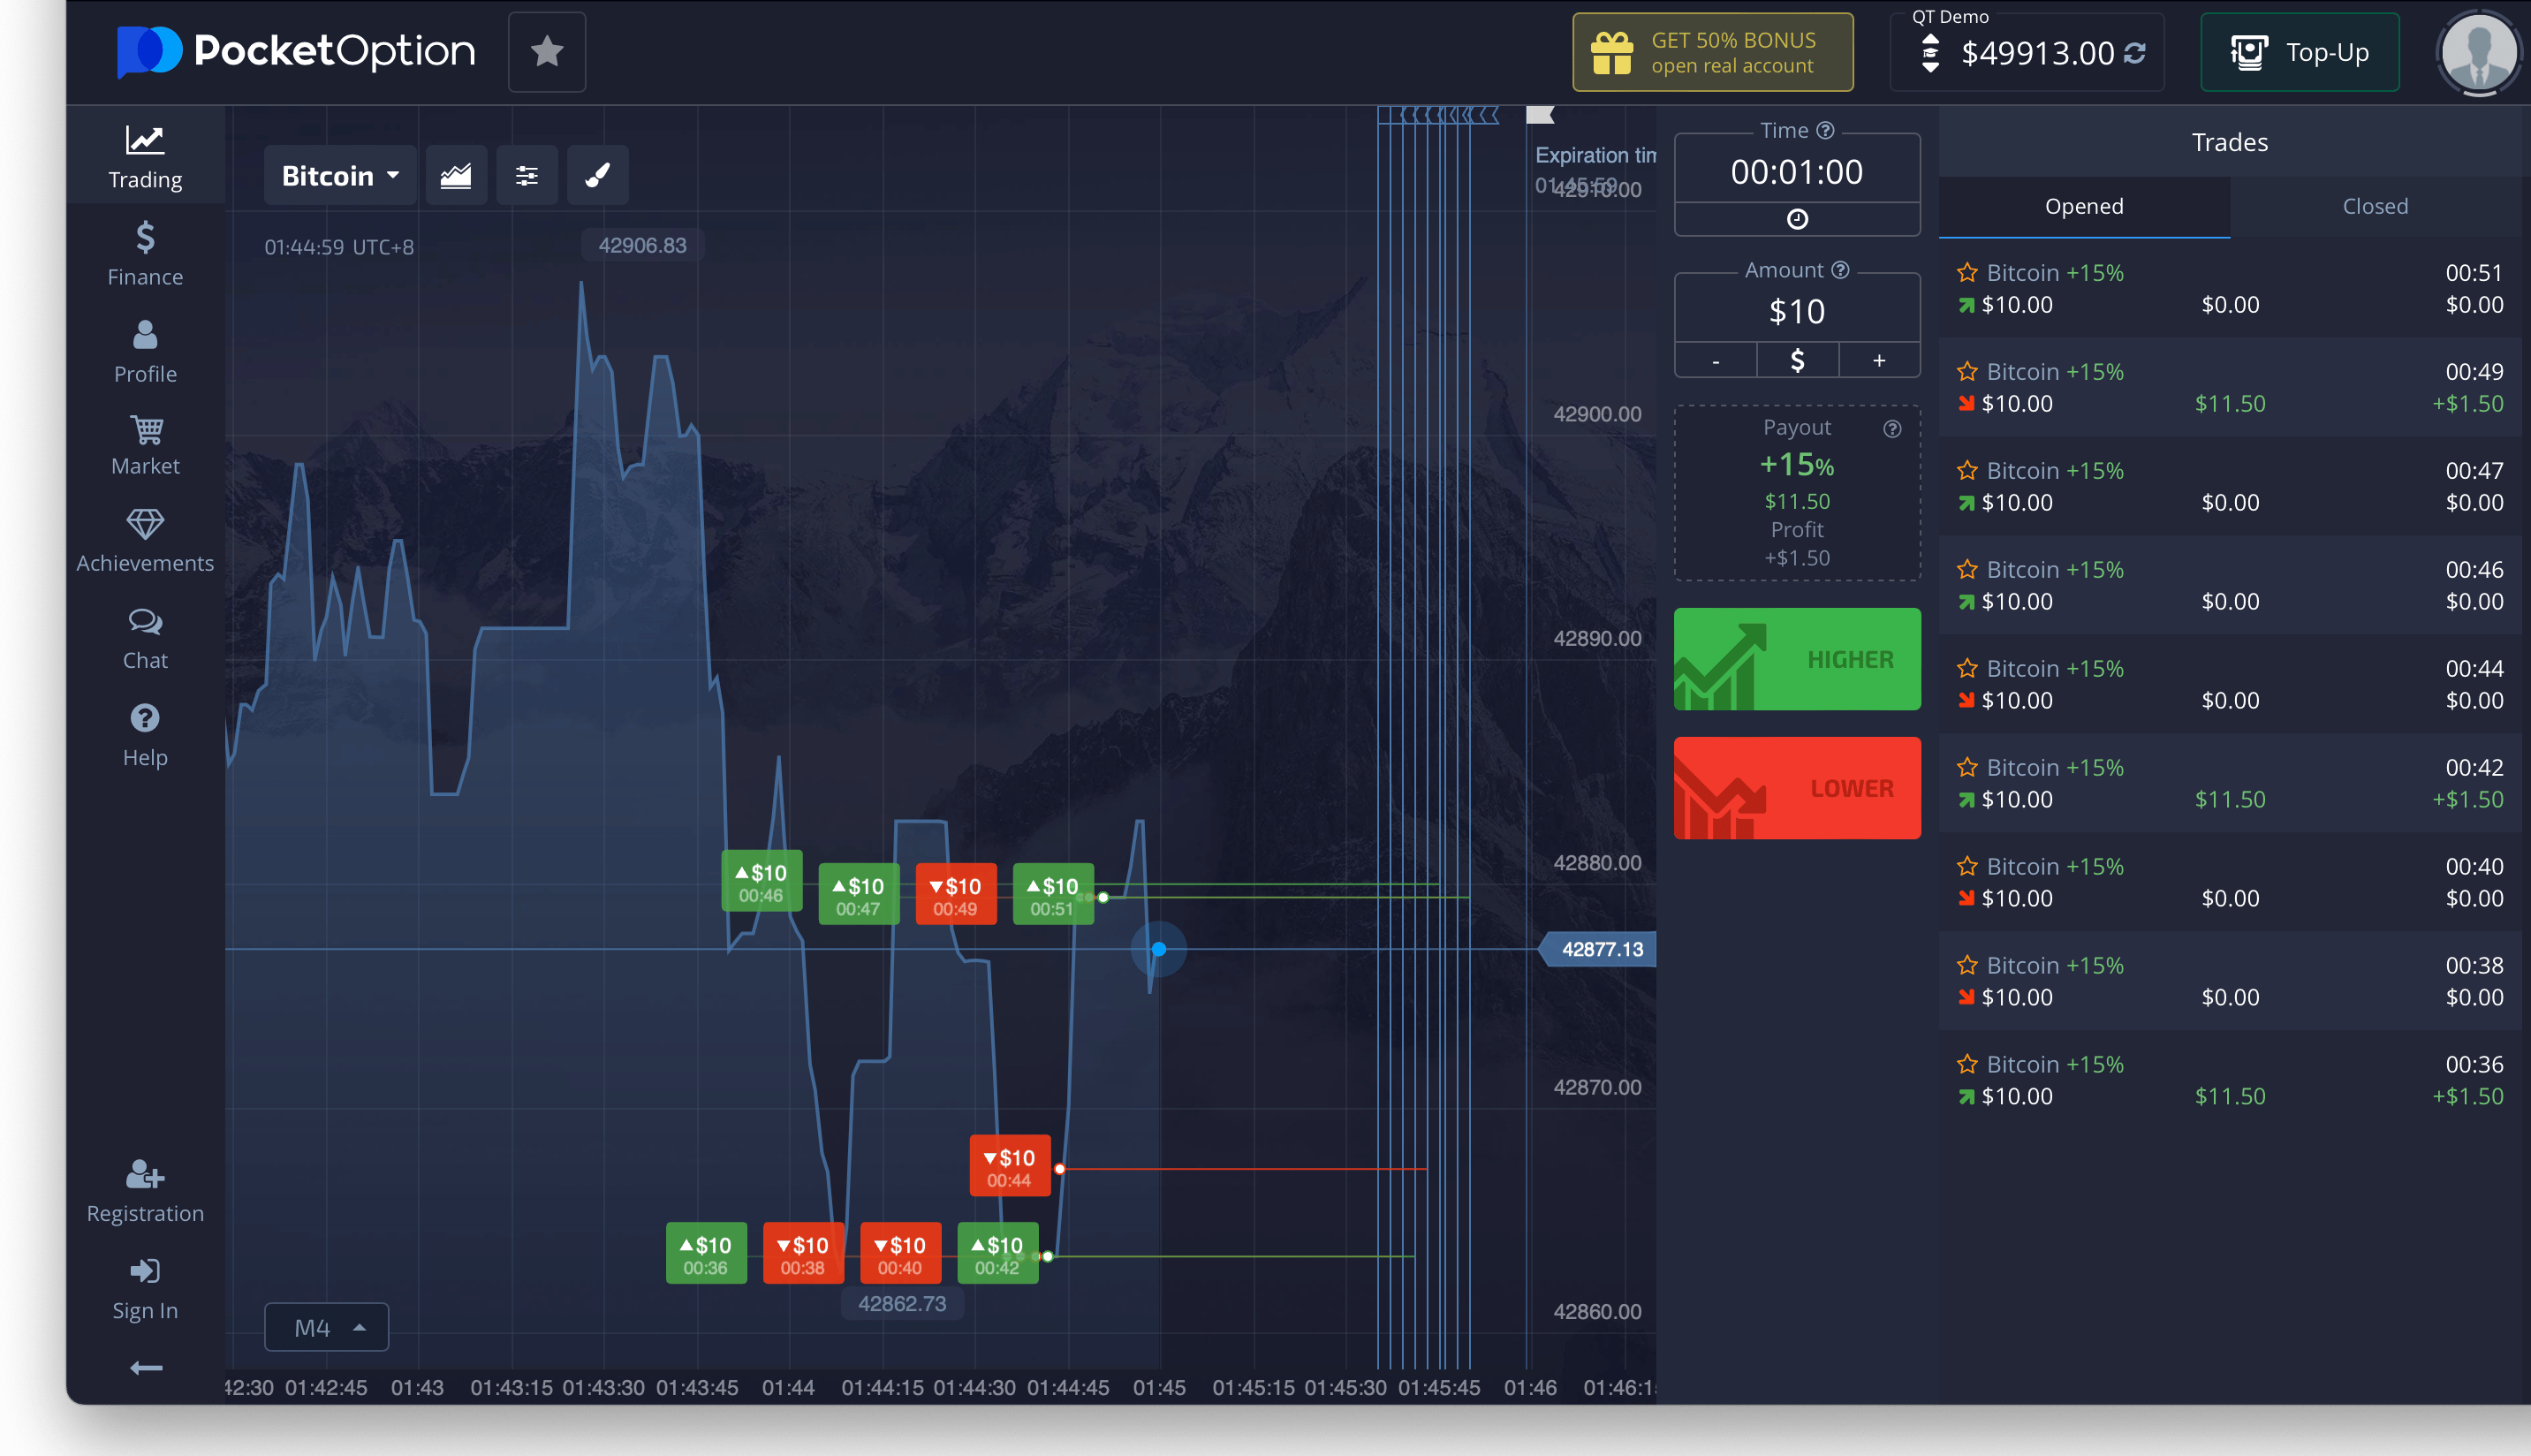
Task: Click GET 50% BONUS banner
Action: pos(1712,52)
